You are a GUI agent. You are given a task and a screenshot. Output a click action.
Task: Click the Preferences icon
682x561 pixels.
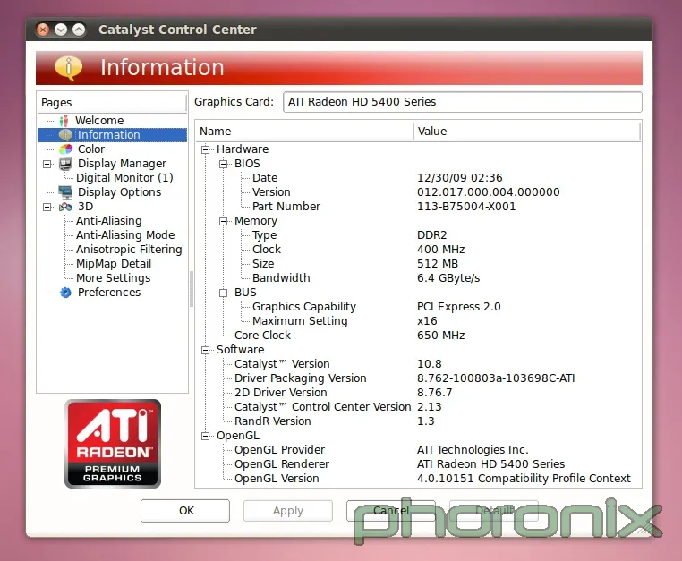tap(65, 293)
